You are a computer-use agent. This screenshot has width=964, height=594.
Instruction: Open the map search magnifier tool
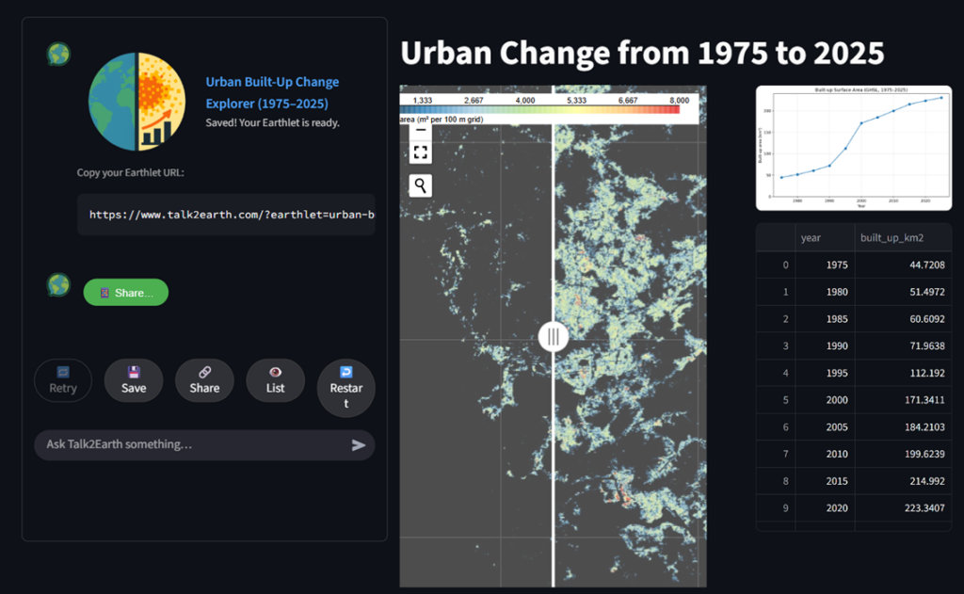(421, 185)
